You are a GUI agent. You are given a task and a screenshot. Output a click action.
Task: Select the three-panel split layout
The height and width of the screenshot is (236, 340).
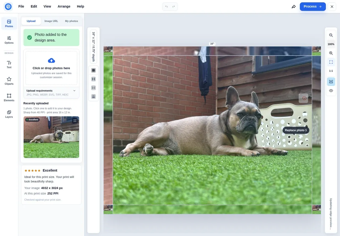click(x=93, y=88)
